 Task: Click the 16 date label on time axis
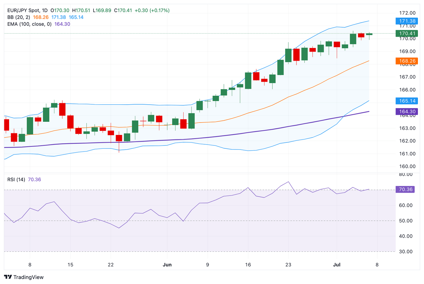tap(248, 265)
